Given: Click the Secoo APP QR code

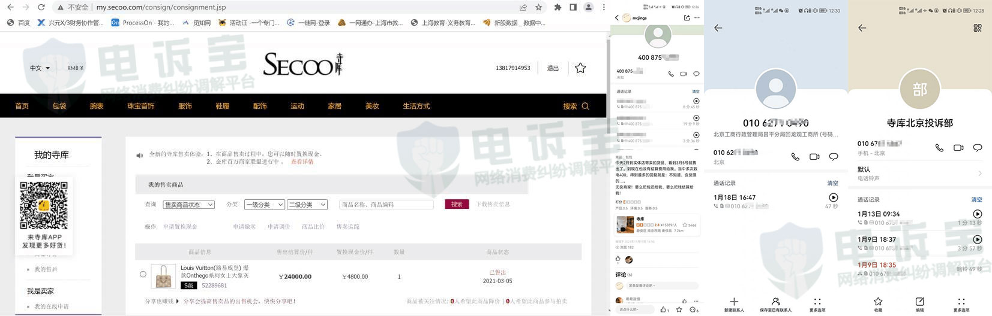Looking at the screenshot, I should [x=44, y=205].
